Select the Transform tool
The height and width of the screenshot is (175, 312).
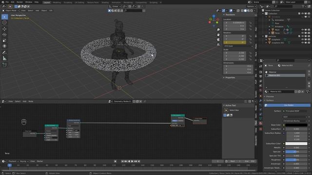pyautogui.click(x=4, y=46)
